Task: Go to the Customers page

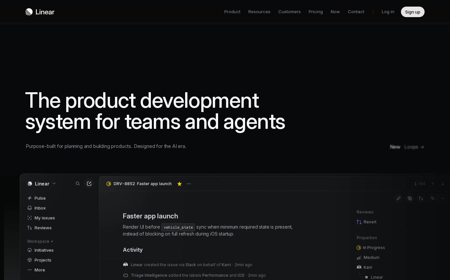Action: point(290,12)
